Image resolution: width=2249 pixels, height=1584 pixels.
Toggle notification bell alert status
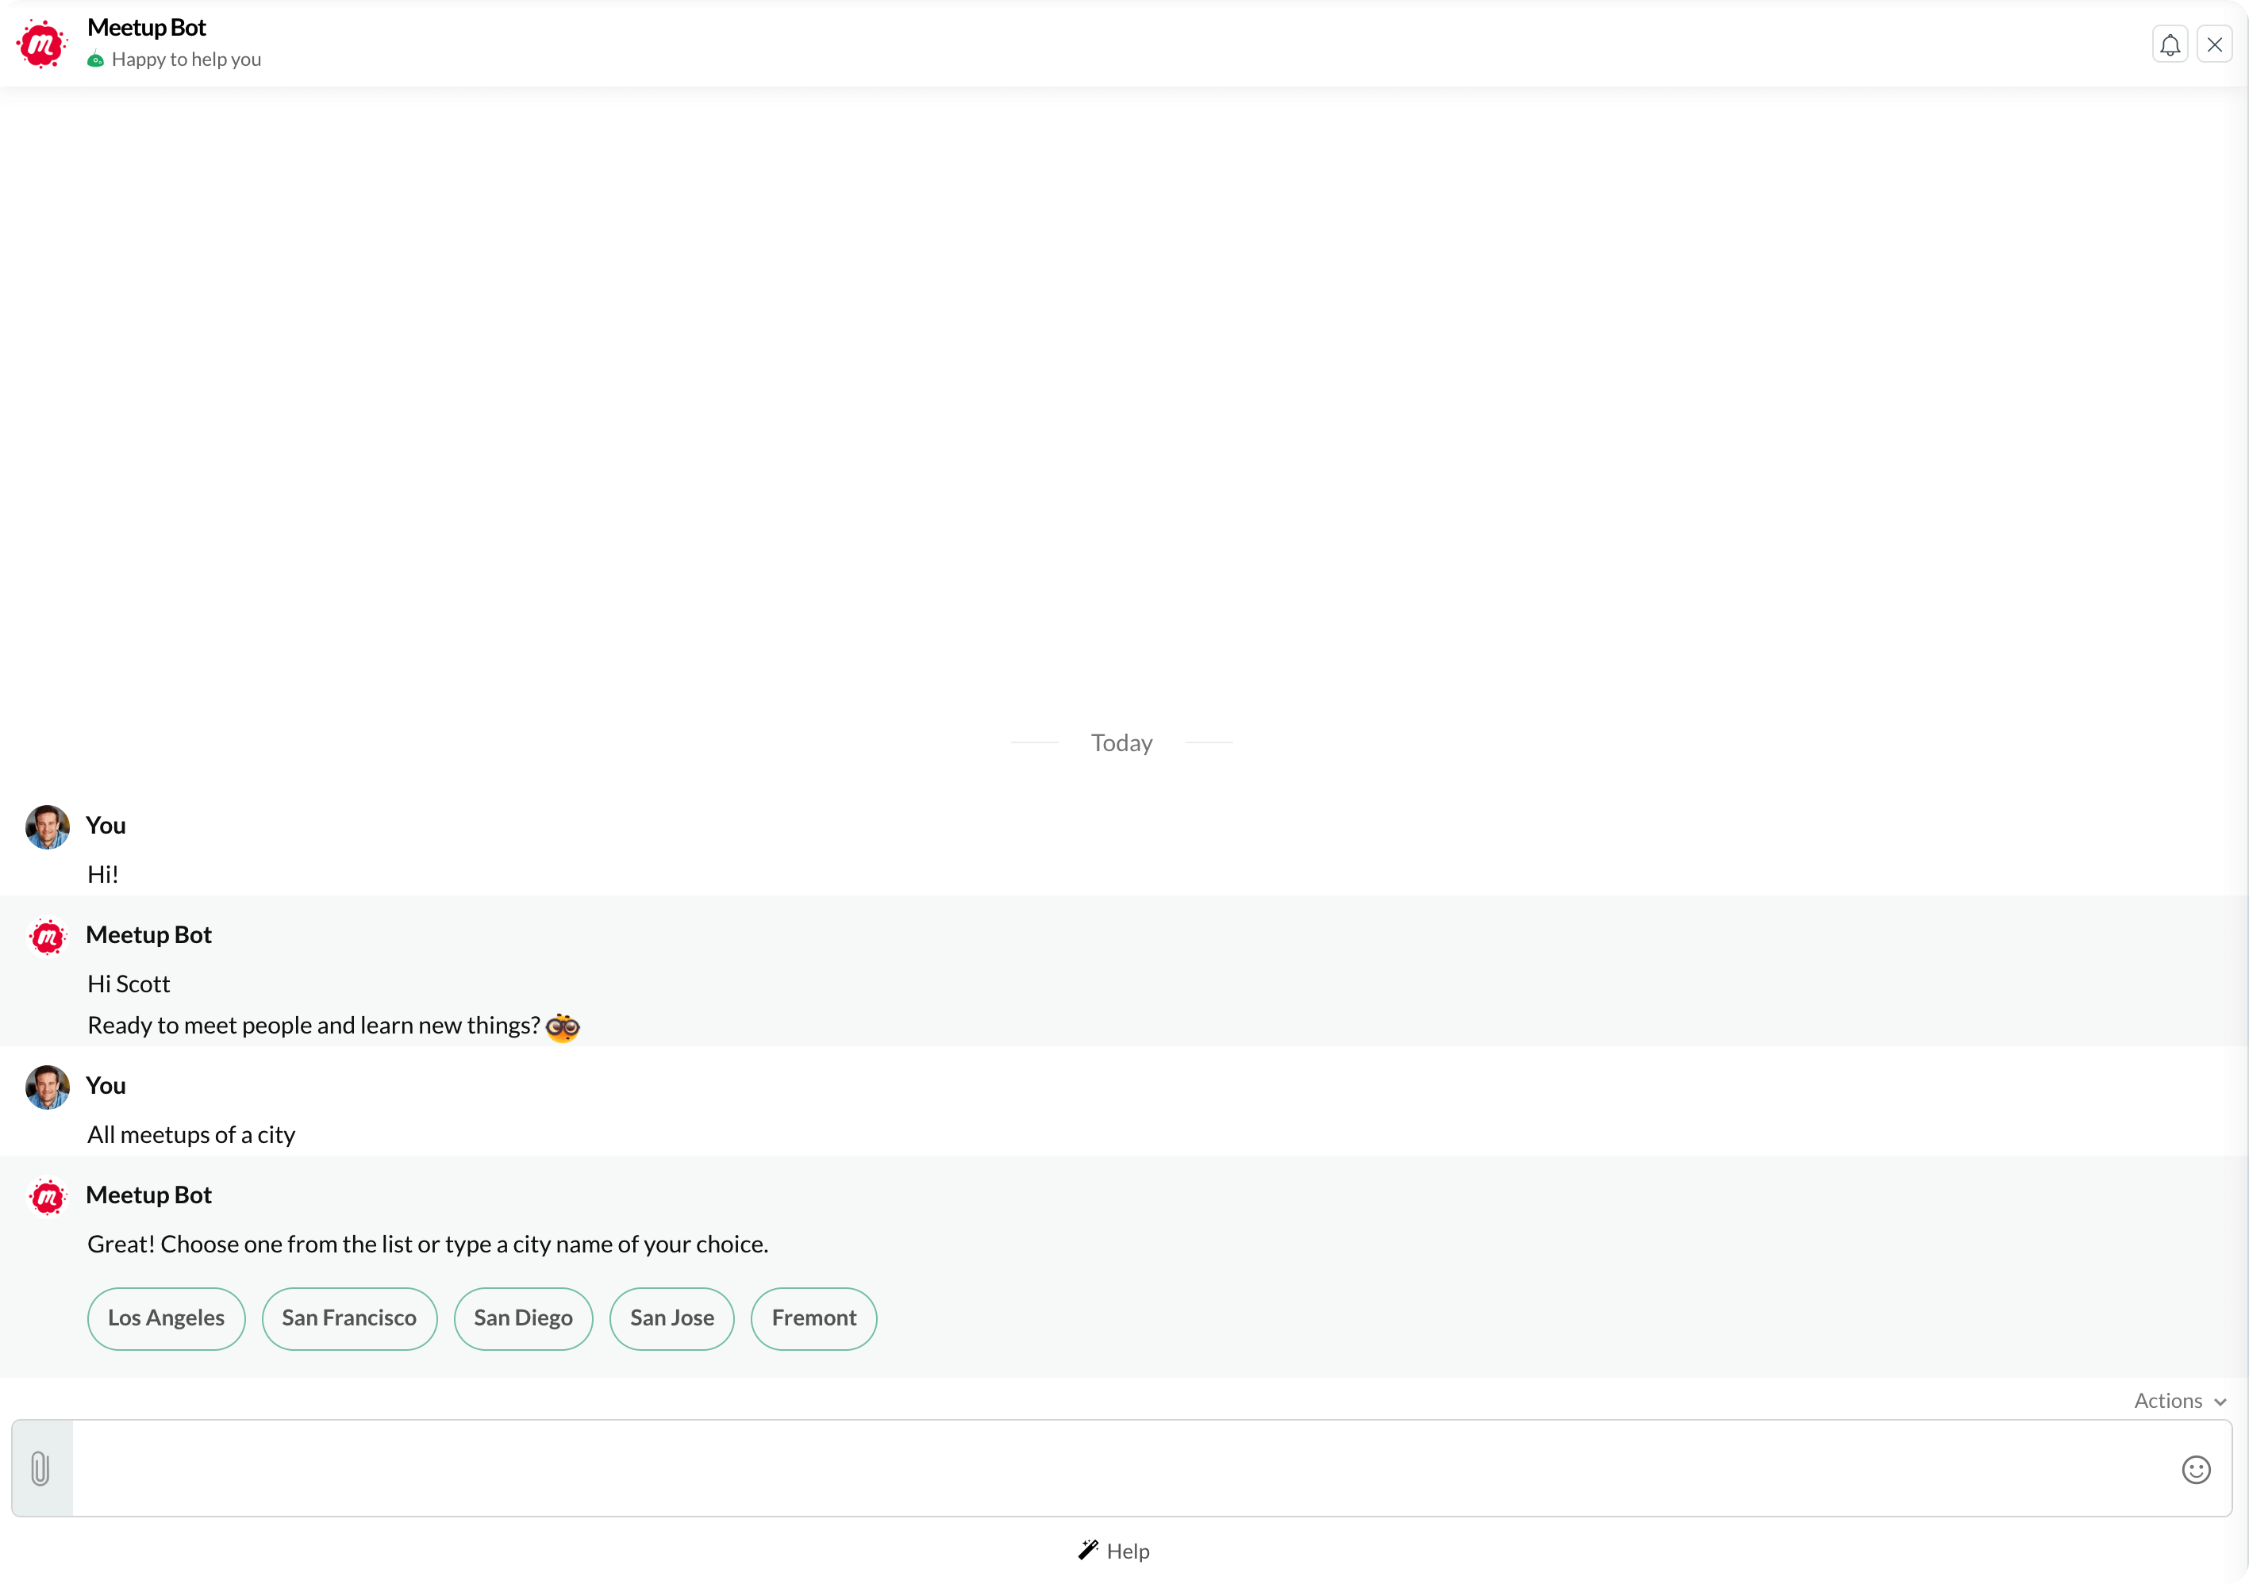point(2170,41)
